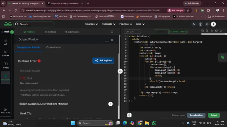Expand the code editor to fullscreen
Image resolution: width=227 pixels, height=127 pixels.
tap(221, 31)
